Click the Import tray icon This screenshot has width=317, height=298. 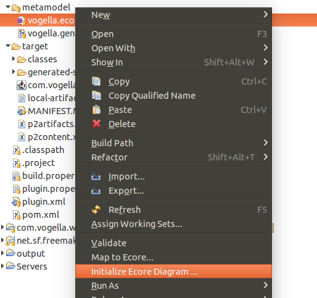pos(96,176)
